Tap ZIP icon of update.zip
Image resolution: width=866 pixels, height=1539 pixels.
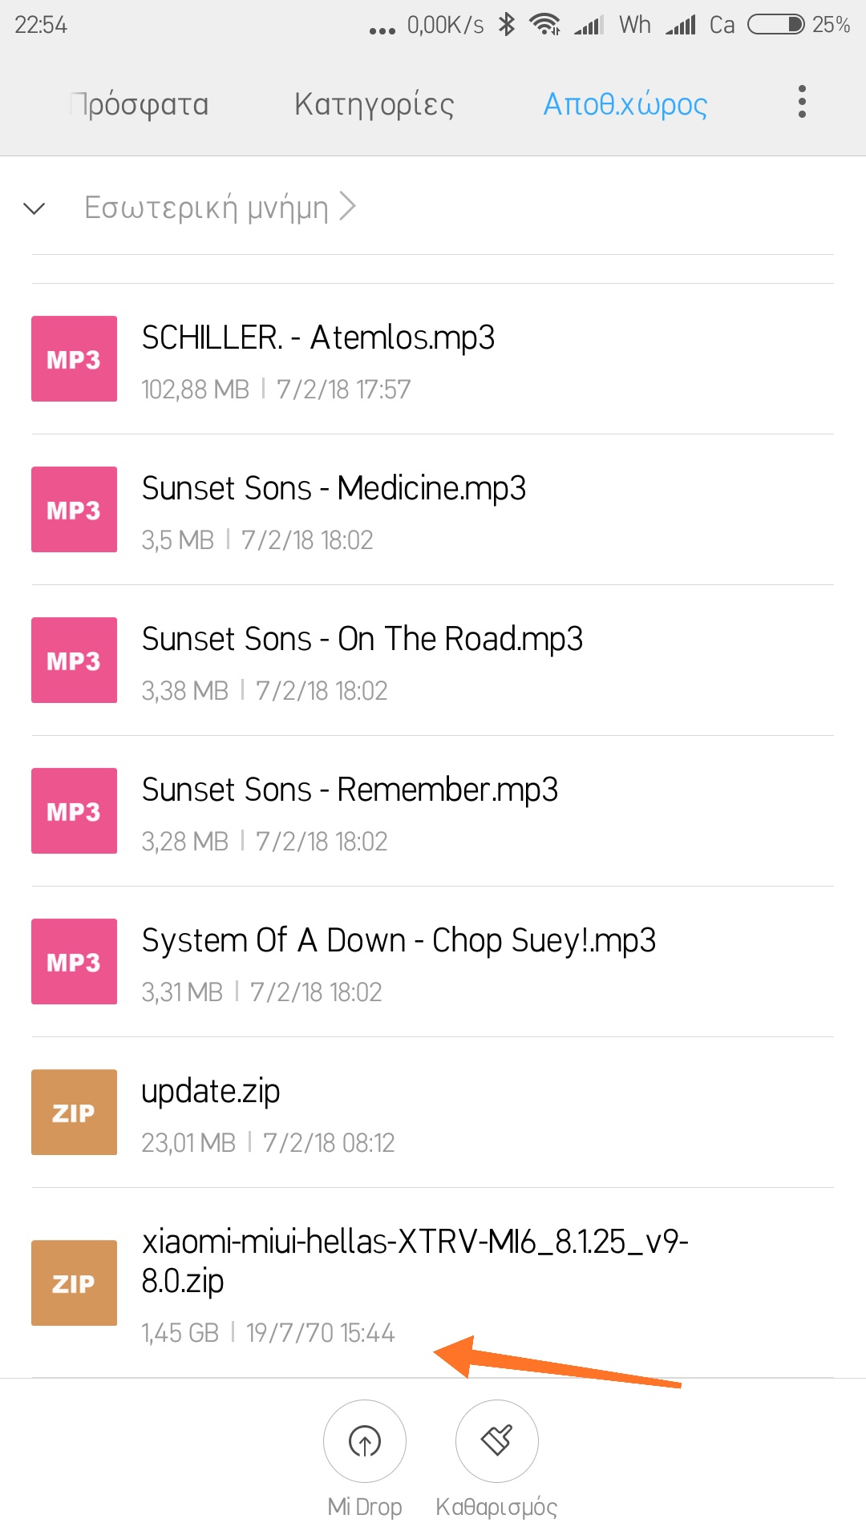coord(74,1113)
